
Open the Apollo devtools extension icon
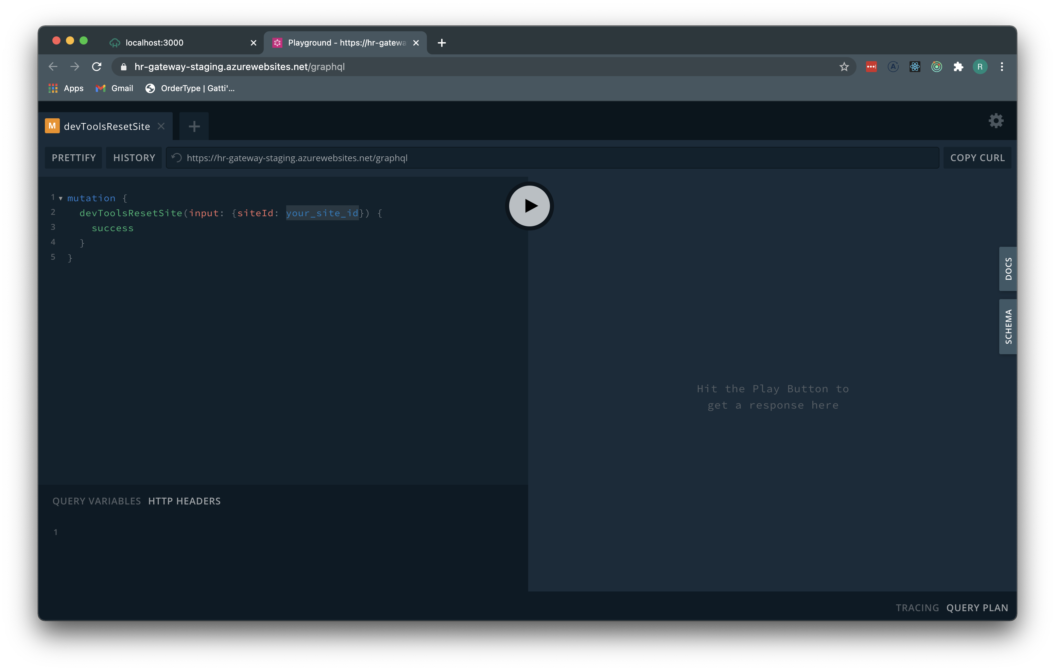point(893,67)
